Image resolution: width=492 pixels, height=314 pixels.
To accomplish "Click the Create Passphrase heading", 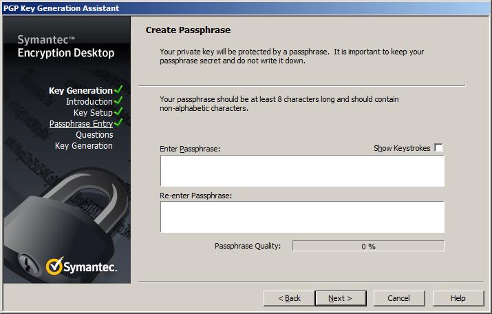I will tap(188, 30).
